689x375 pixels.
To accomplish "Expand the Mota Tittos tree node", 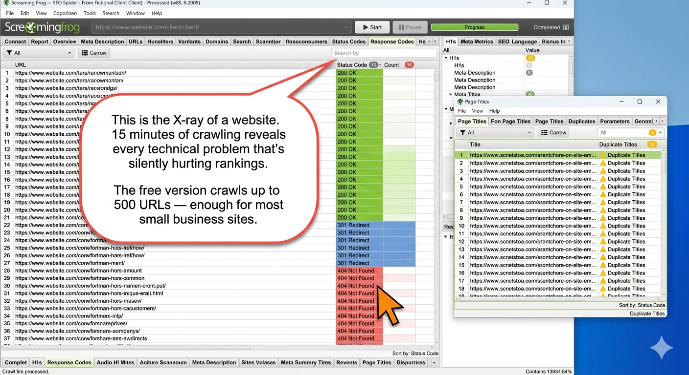I will 451,94.
